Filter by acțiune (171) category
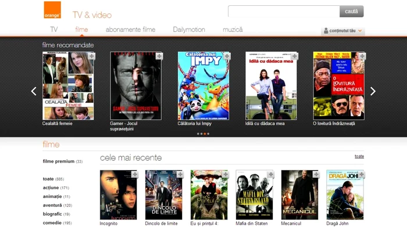The height and width of the screenshot is (227, 407). 56,188
